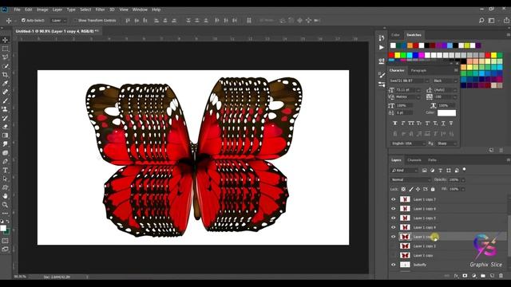Click the Add layer style fx icon
Image resolution: width=511 pixels, height=287 pixels.
456,276
